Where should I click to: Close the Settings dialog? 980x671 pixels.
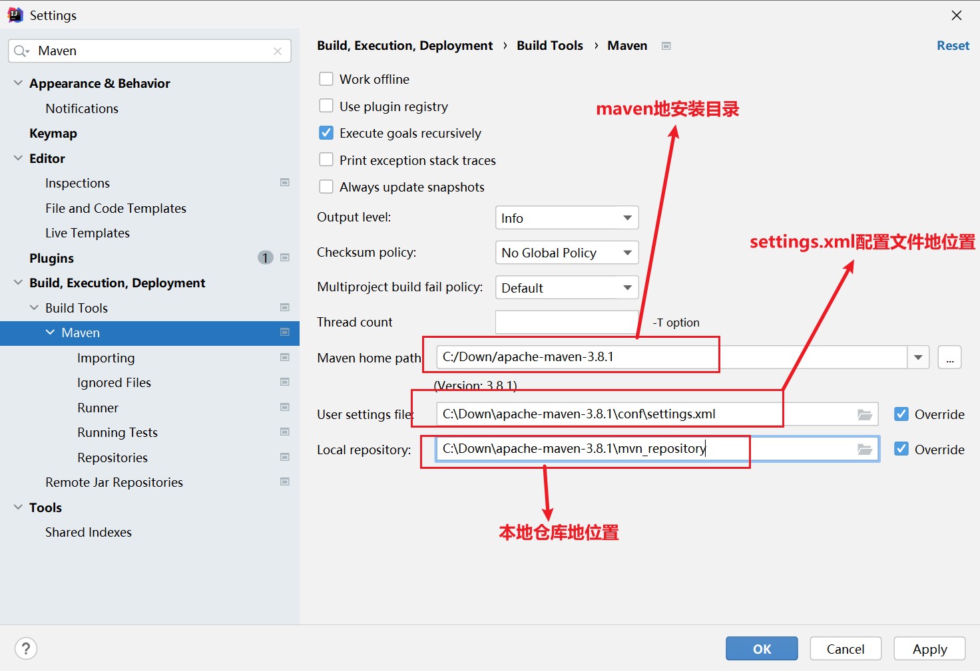point(957,15)
